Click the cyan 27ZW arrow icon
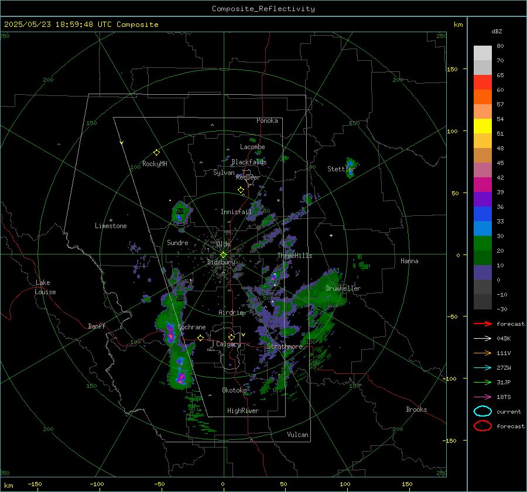 click(482, 368)
